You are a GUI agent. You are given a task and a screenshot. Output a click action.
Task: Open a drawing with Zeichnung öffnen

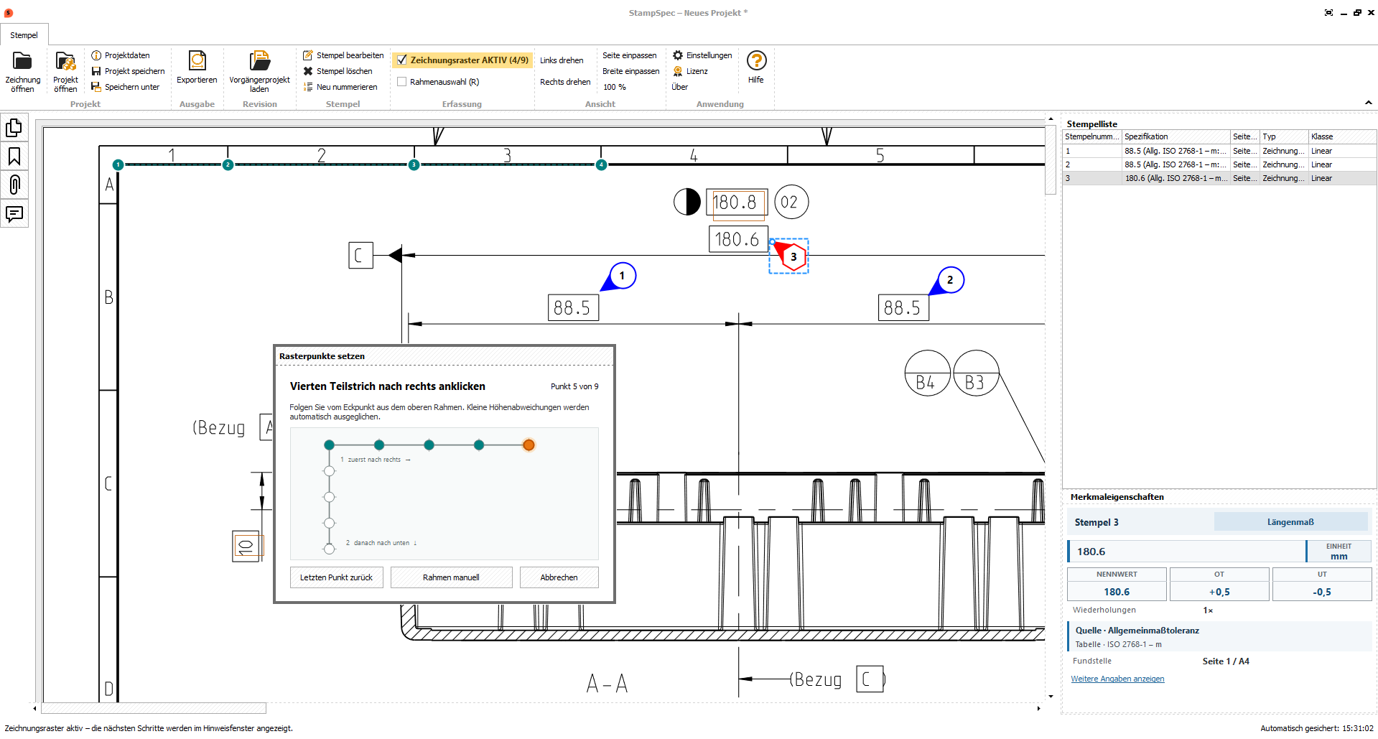coord(22,72)
